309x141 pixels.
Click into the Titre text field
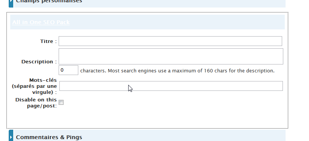click(170, 41)
